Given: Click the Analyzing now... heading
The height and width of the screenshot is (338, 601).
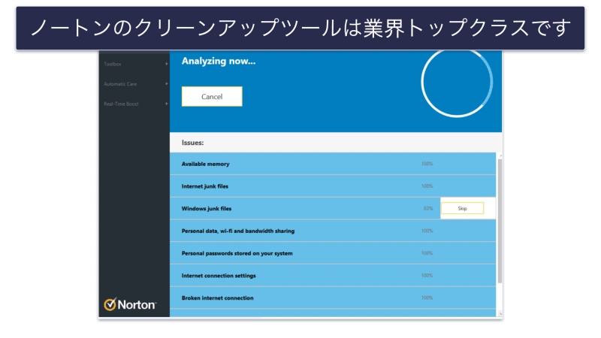Looking at the screenshot, I should (219, 62).
